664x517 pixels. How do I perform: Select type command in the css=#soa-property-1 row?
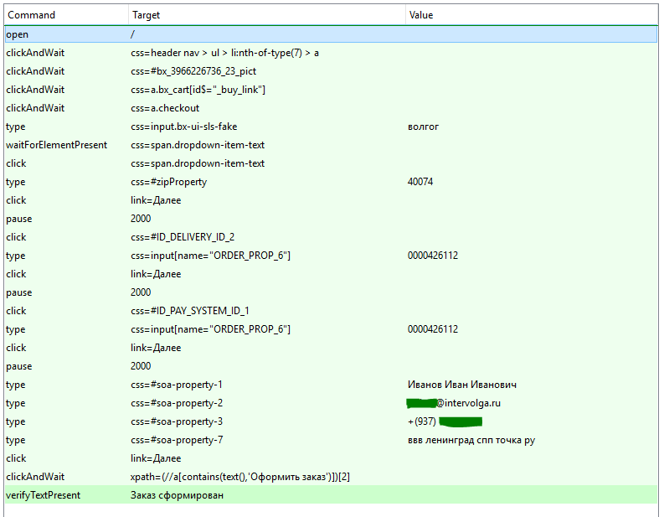pos(15,385)
